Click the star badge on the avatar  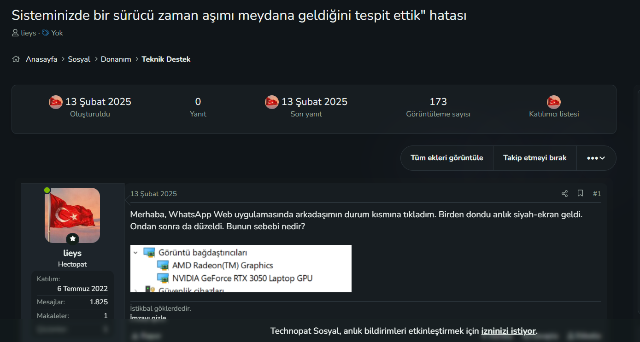tap(72, 239)
